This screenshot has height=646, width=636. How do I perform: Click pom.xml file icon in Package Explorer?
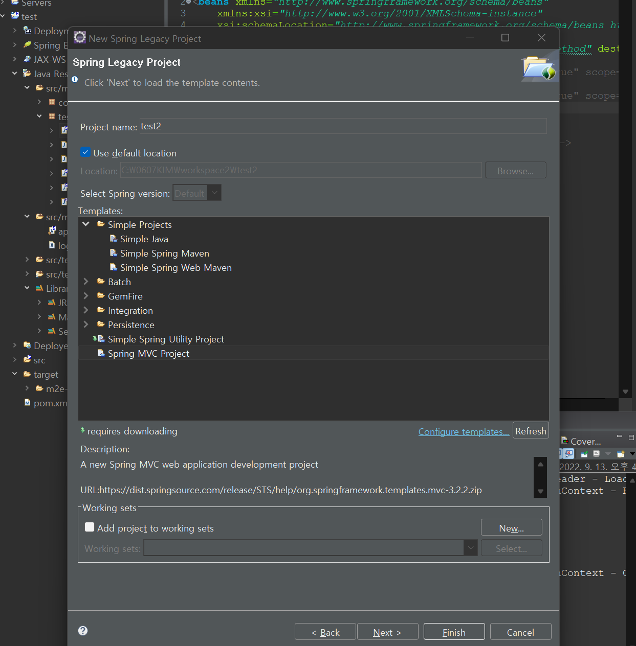pos(28,403)
